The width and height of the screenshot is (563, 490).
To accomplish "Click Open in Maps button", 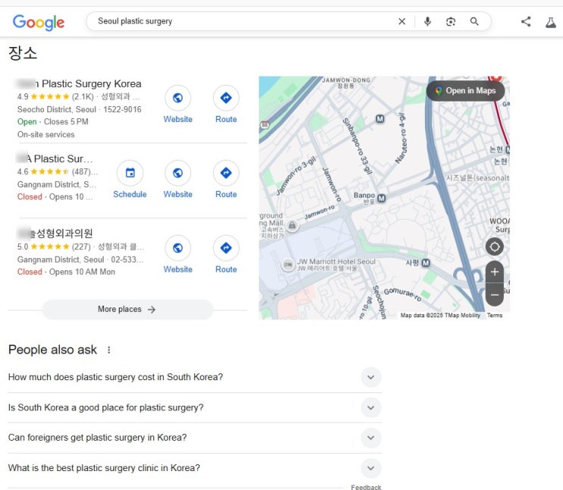I will pyautogui.click(x=465, y=91).
